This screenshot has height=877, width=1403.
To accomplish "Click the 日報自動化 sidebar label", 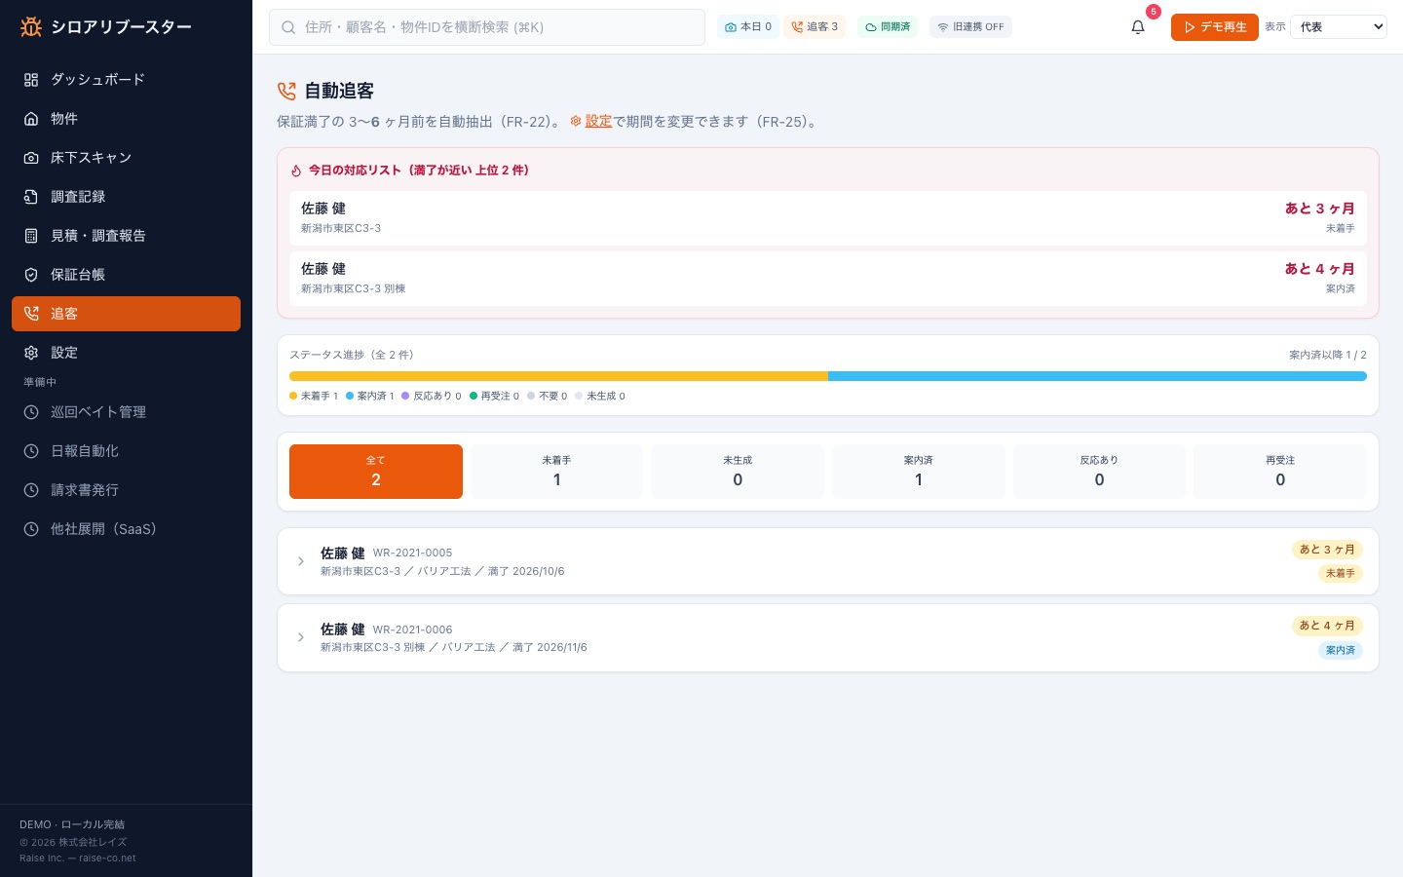I will coord(85,451).
